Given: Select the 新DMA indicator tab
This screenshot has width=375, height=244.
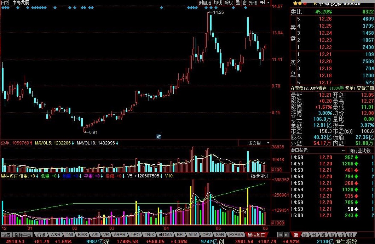Looking at the screenshot, I should [x=165, y=235].
